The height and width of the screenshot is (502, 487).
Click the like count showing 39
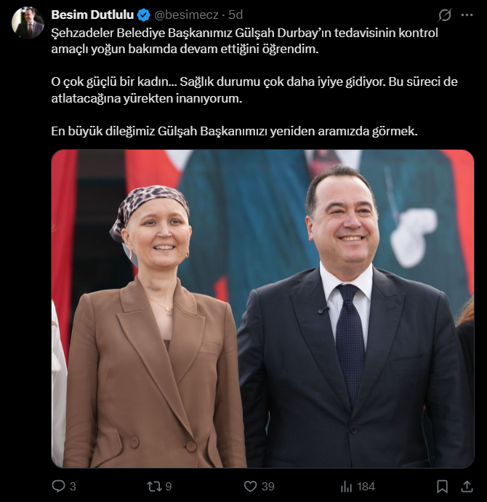click(268, 487)
